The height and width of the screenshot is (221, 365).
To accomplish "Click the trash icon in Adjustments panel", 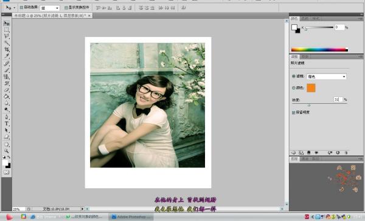I will tap(346, 152).
